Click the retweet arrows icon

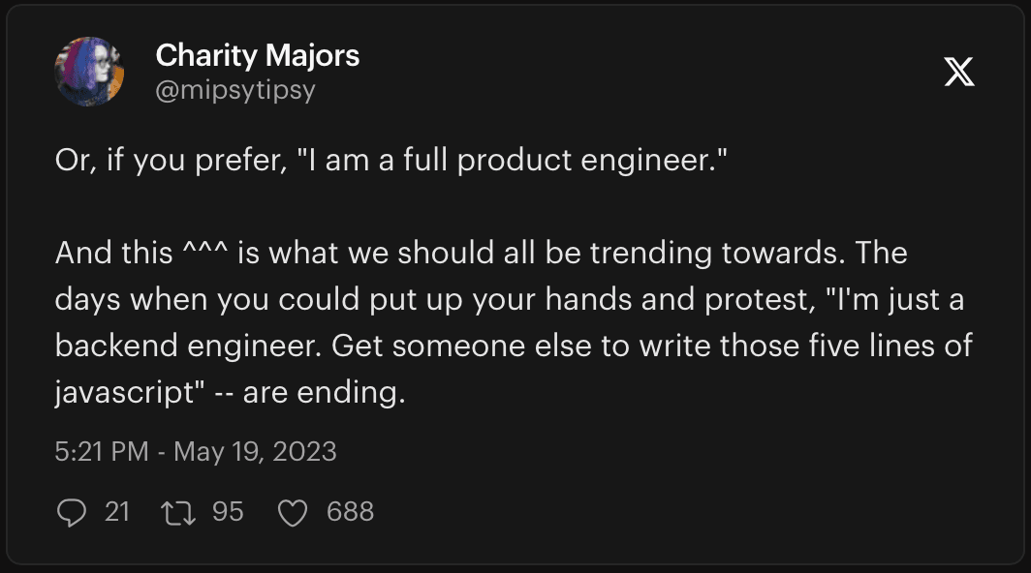[178, 513]
